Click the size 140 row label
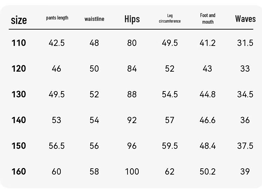The image size is (262, 193). [x=19, y=120]
